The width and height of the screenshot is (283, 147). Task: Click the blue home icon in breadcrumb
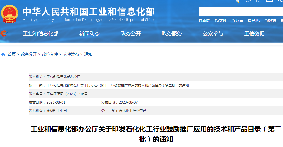pyautogui.click(x=3, y=54)
